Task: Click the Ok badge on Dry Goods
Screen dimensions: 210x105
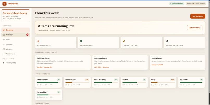Action: (202, 80)
